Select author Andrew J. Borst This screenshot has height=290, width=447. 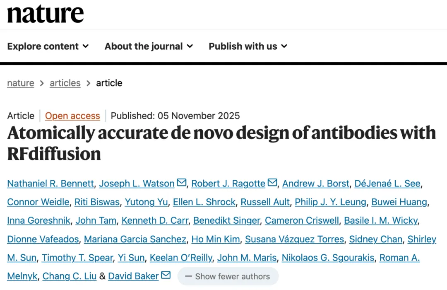316,184
